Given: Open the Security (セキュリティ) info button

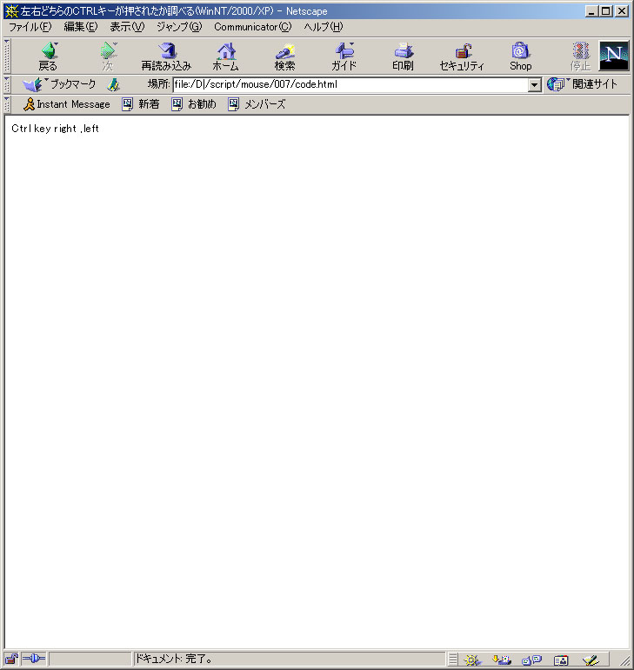Looking at the screenshot, I should pyautogui.click(x=462, y=56).
